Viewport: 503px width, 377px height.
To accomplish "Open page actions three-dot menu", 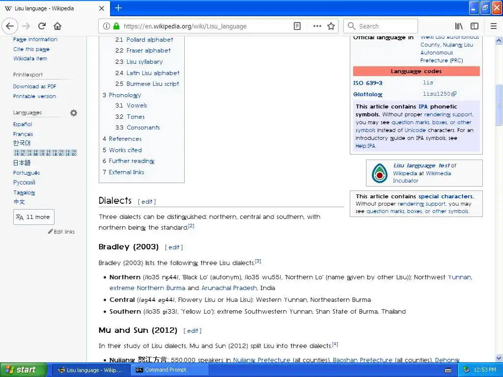I will [317, 26].
